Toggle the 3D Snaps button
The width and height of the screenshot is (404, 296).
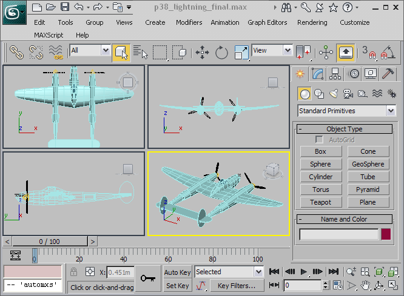pos(369,53)
